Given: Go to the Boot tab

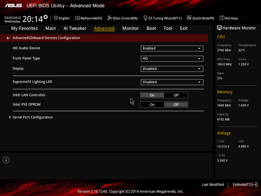Looking at the screenshot, I should [x=151, y=28].
